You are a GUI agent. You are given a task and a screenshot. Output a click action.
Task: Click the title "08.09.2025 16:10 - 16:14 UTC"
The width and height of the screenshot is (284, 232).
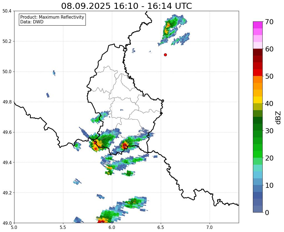coord(126,6)
